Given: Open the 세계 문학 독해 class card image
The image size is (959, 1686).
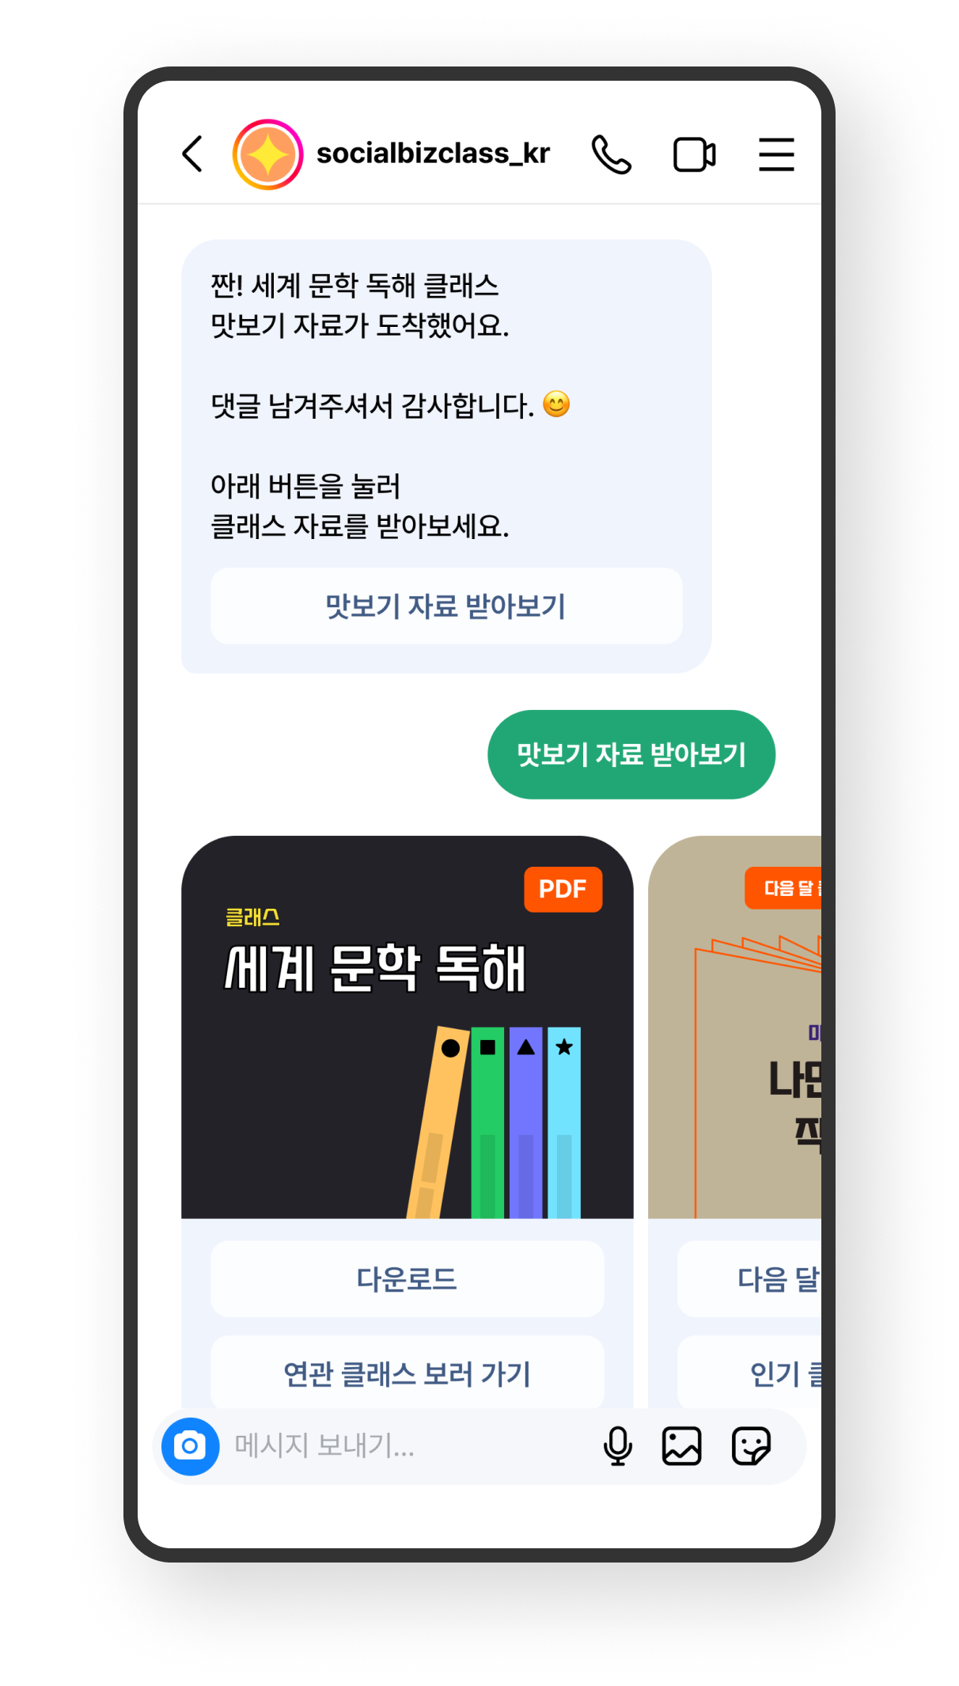Looking at the screenshot, I should point(407,1027).
